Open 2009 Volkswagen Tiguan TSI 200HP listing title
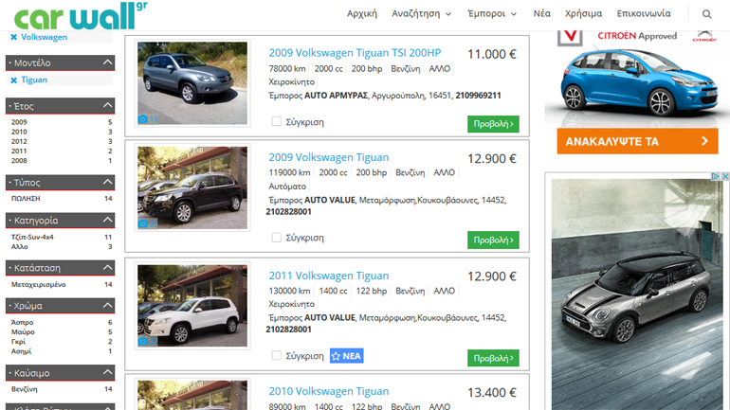This screenshot has width=730, height=410. [355, 53]
